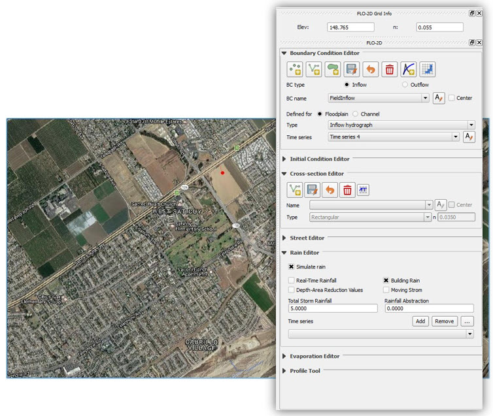Uncheck the Simulate rain checkbox

coord(291,267)
